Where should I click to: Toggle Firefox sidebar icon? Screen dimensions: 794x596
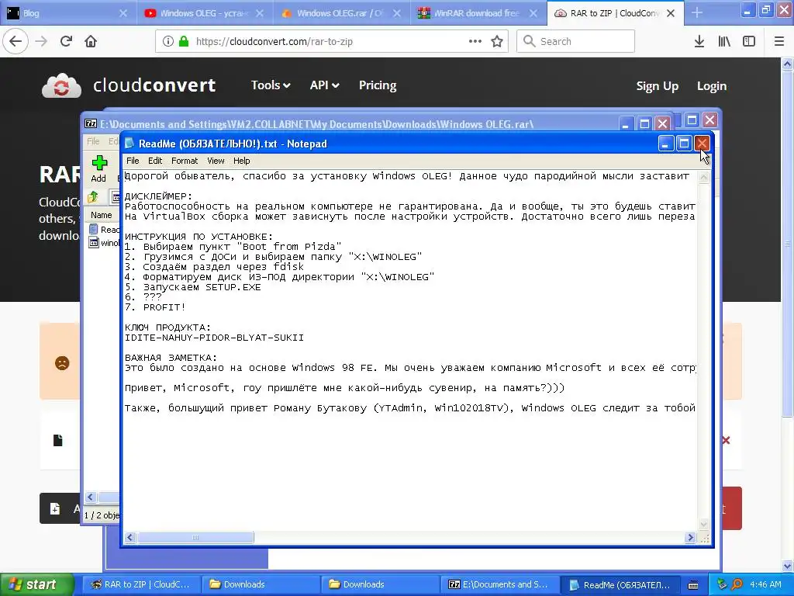point(749,42)
